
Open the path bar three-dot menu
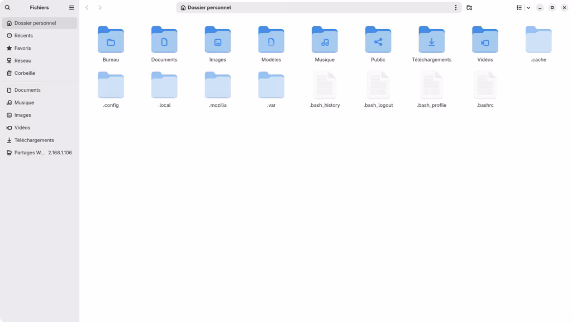[456, 7]
